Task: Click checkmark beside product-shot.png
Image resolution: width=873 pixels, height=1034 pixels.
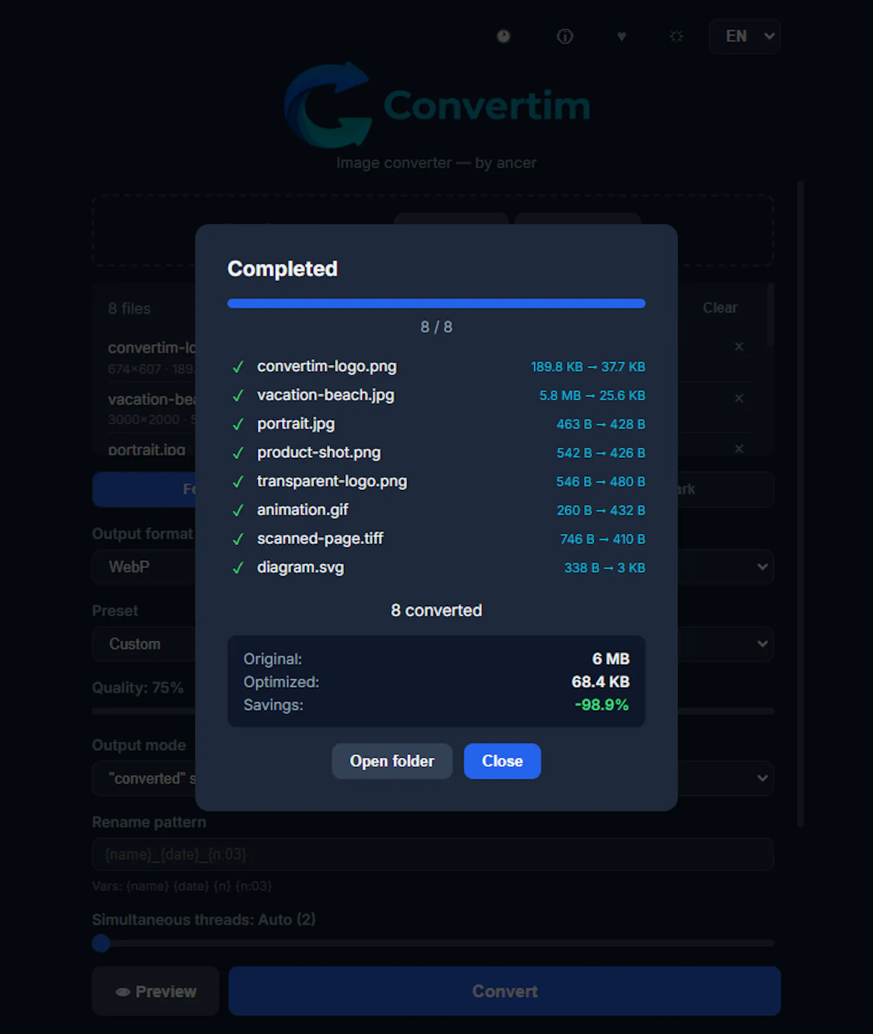Action: coord(238,453)
